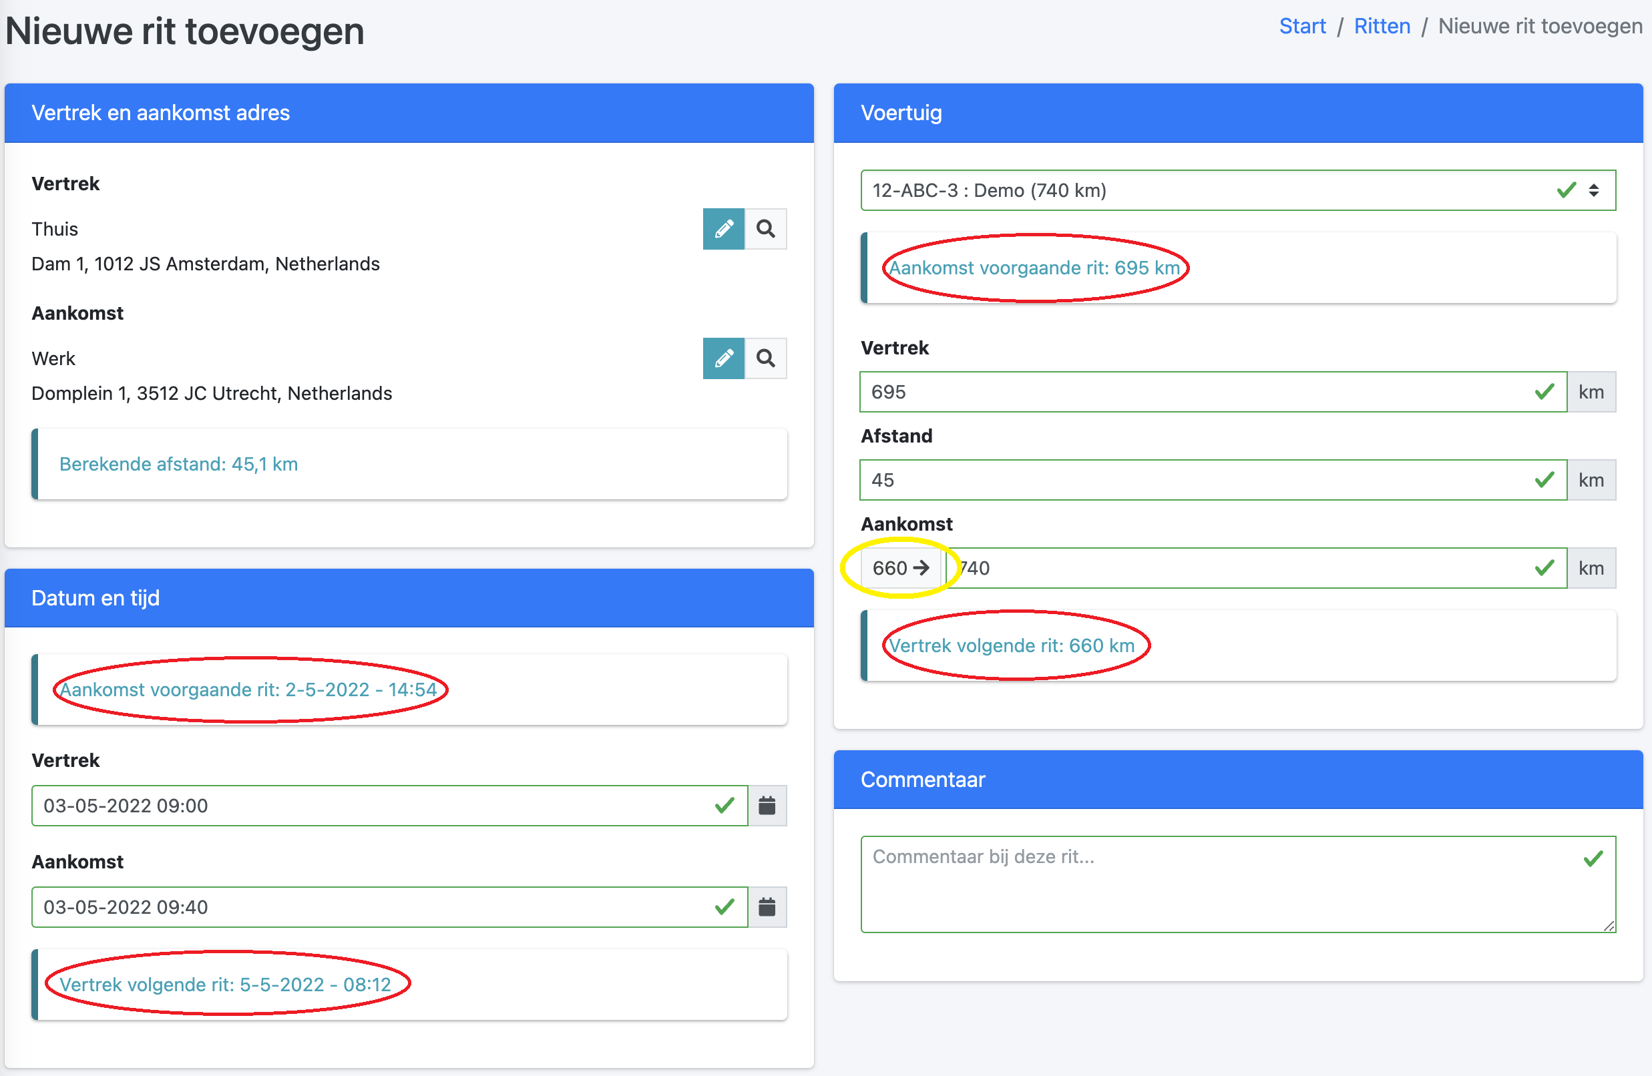The height and width of the screenshot is (1076, 1652).
Task: Open Ritten breadcrumb link
Action: click(1382, 26)
